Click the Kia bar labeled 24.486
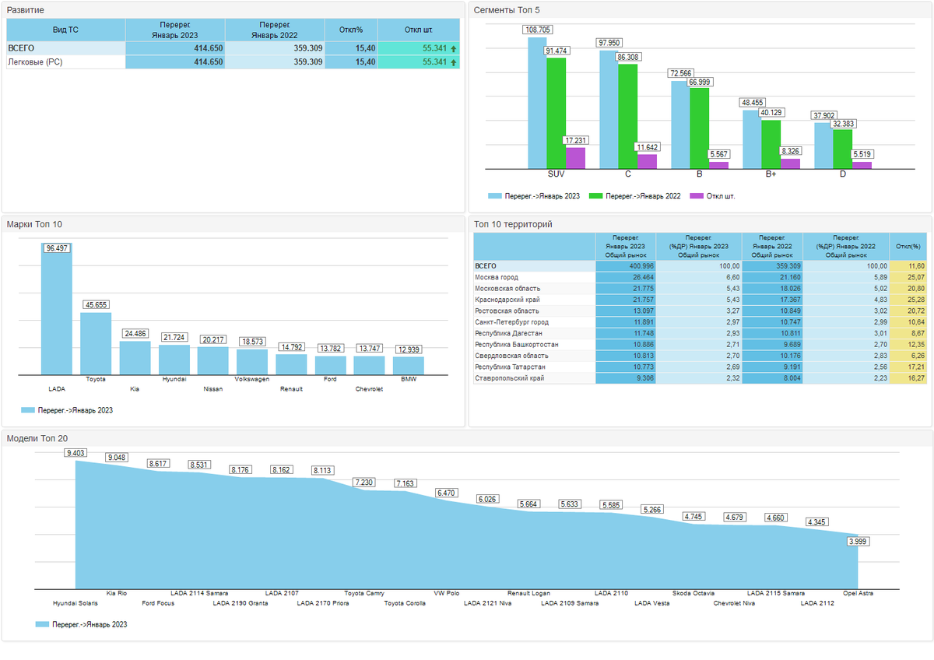 135,358
